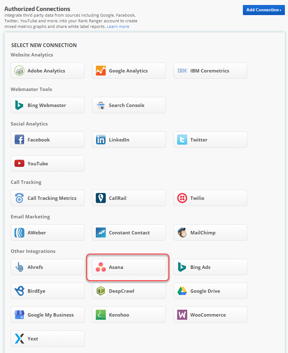Select the Facebook label text

click(39, 140)
